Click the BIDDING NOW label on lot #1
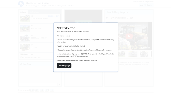 point(53,16)
